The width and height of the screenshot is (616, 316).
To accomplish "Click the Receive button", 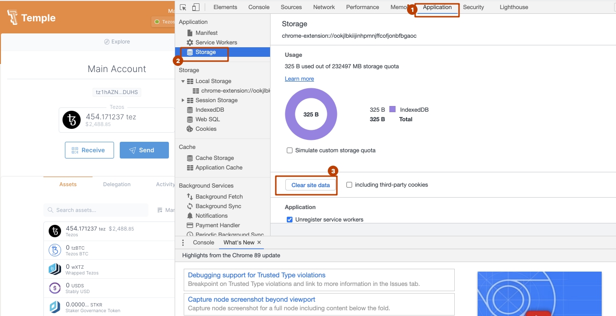I will tap(89, 150).
